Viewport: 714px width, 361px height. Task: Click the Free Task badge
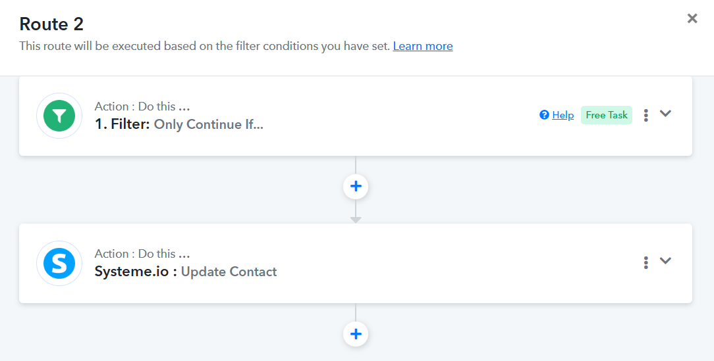[606, 115]
